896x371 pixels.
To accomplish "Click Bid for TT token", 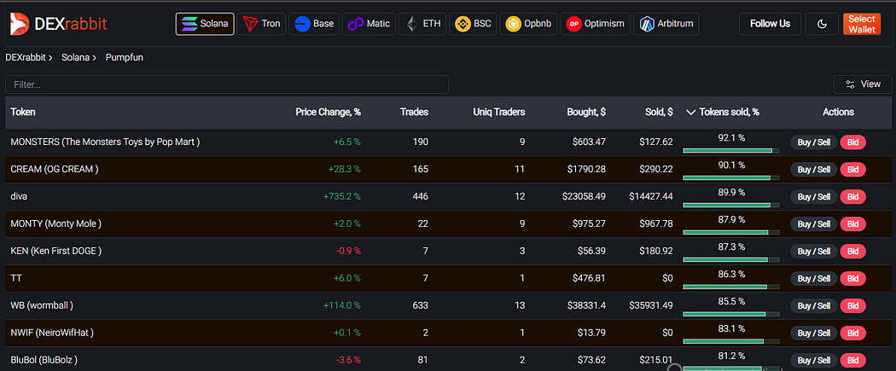I will (x=852, y=279).
